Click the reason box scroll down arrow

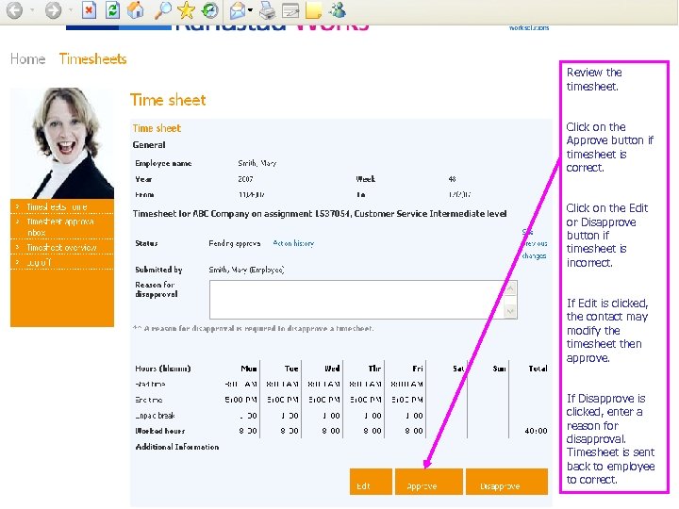pyautogui.click(x=510, y=311)
